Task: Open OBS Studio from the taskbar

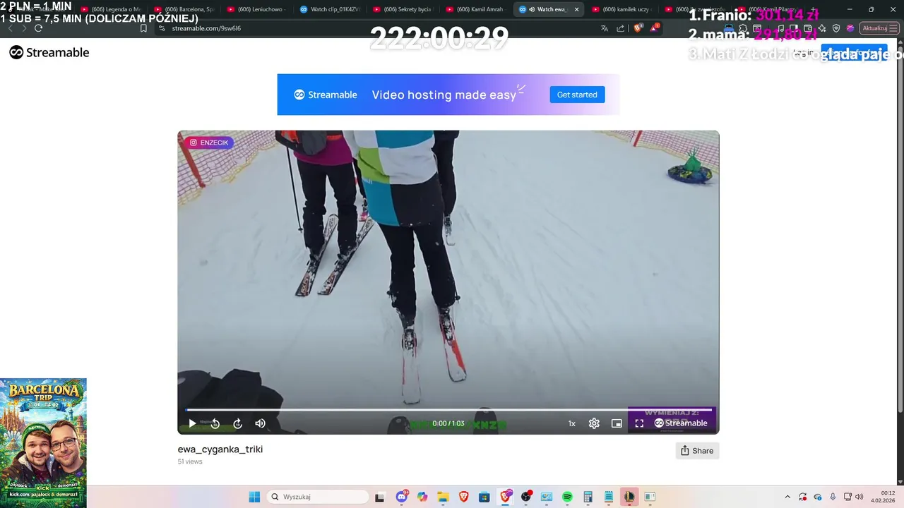Action: click(x=526, y=497)
